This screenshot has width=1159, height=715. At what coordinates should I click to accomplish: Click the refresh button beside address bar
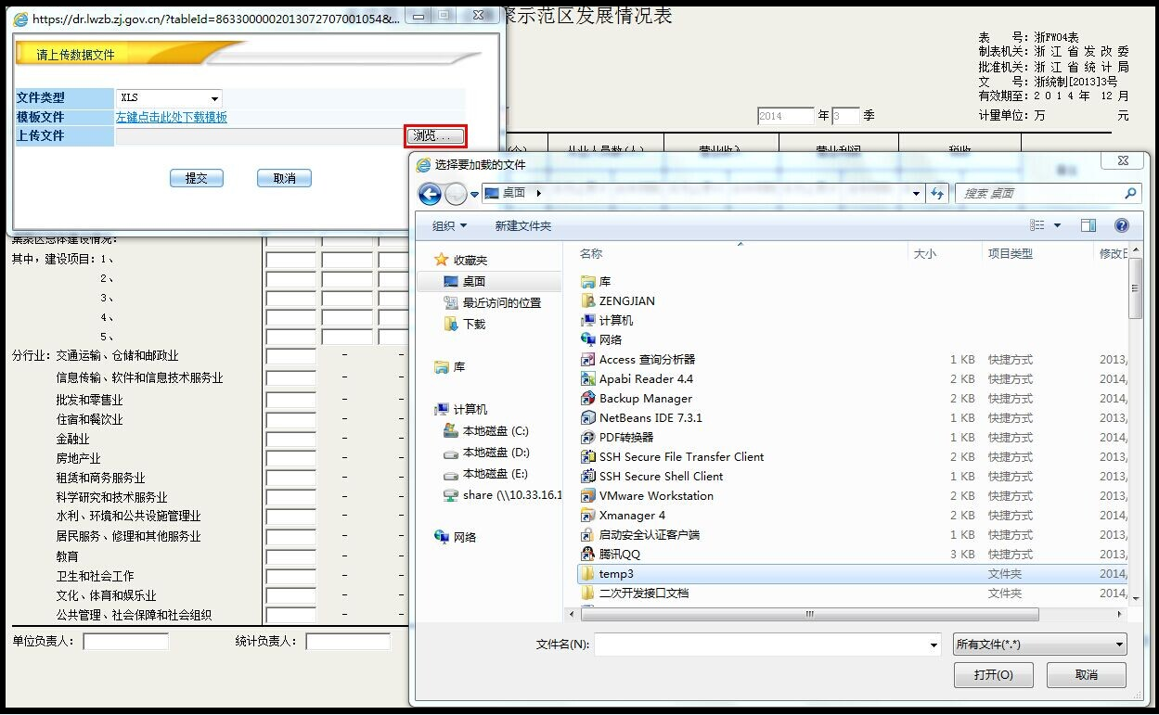pyautogui.click(x=937, y=193)
